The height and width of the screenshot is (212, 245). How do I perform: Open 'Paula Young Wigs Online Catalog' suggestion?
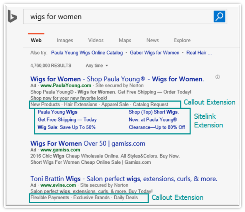[87, 53]
